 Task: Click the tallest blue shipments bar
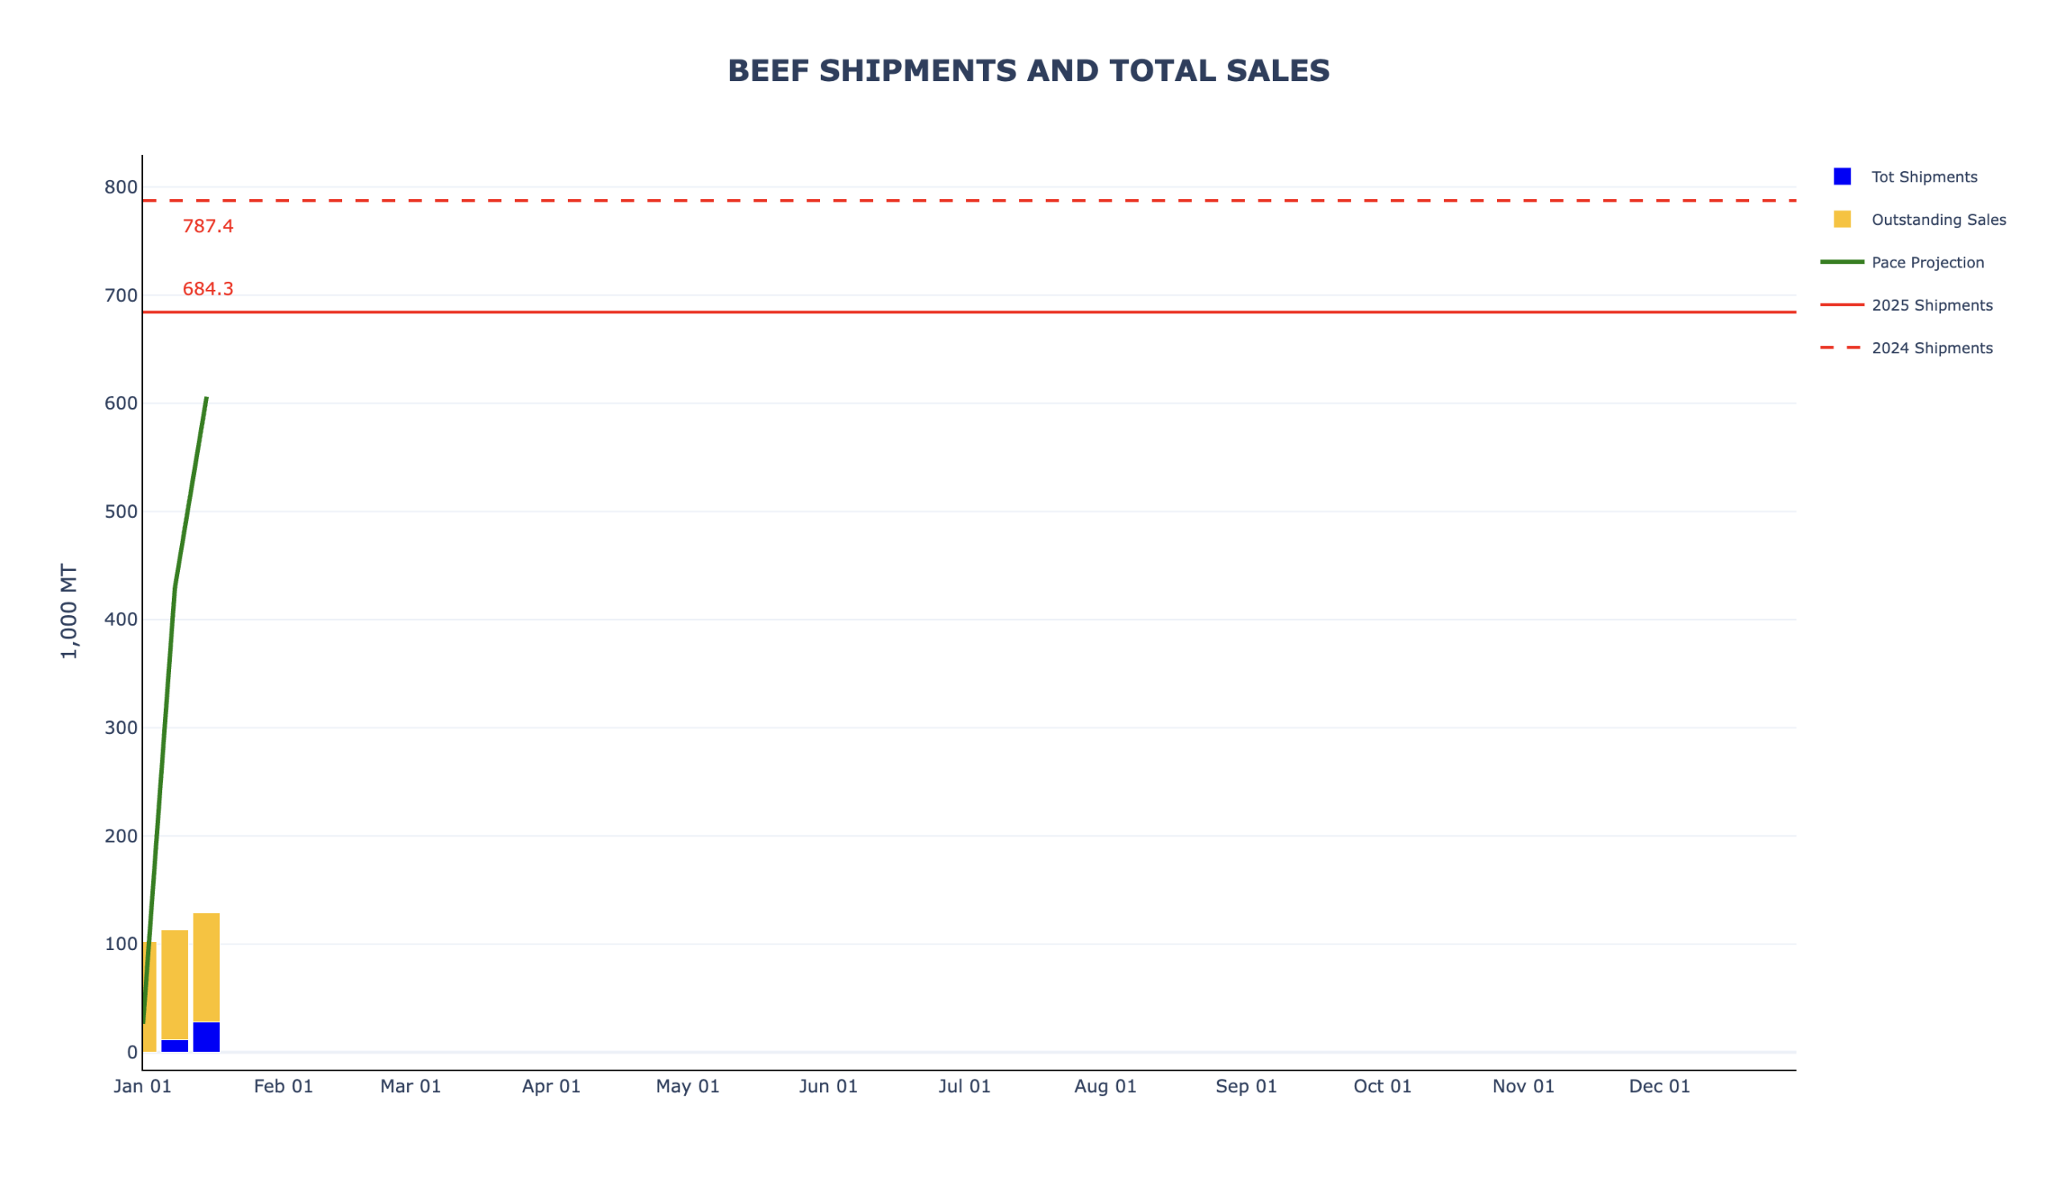click(206, 1037)
